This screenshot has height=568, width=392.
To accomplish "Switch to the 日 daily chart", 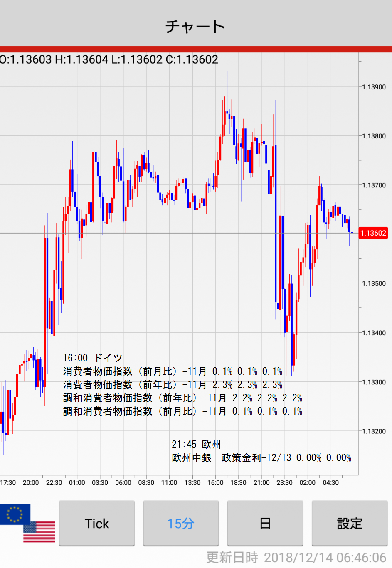I will pos(265,524).
